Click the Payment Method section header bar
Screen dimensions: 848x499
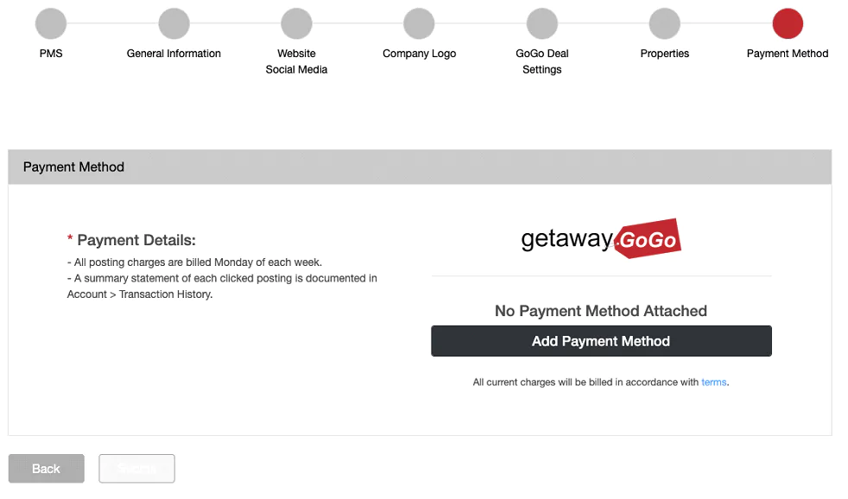(x=420, y=167)
